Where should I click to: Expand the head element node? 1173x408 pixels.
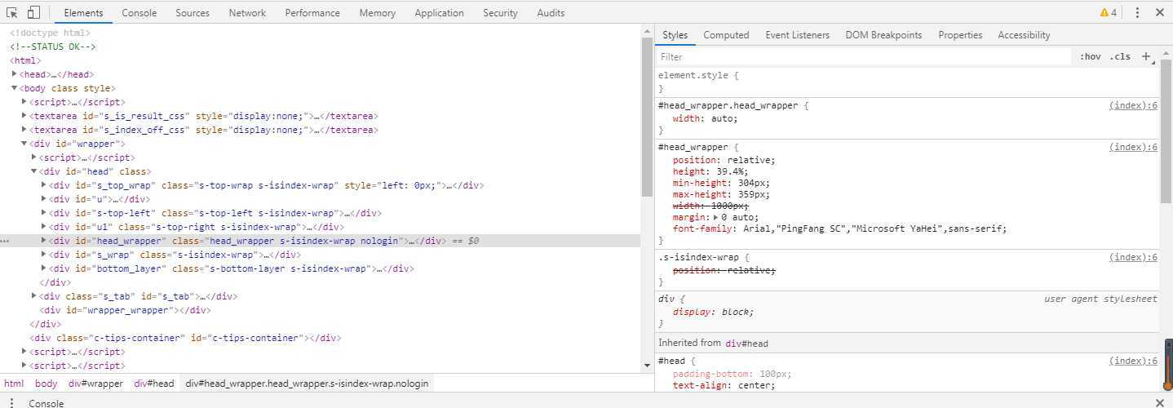(15, 74)
